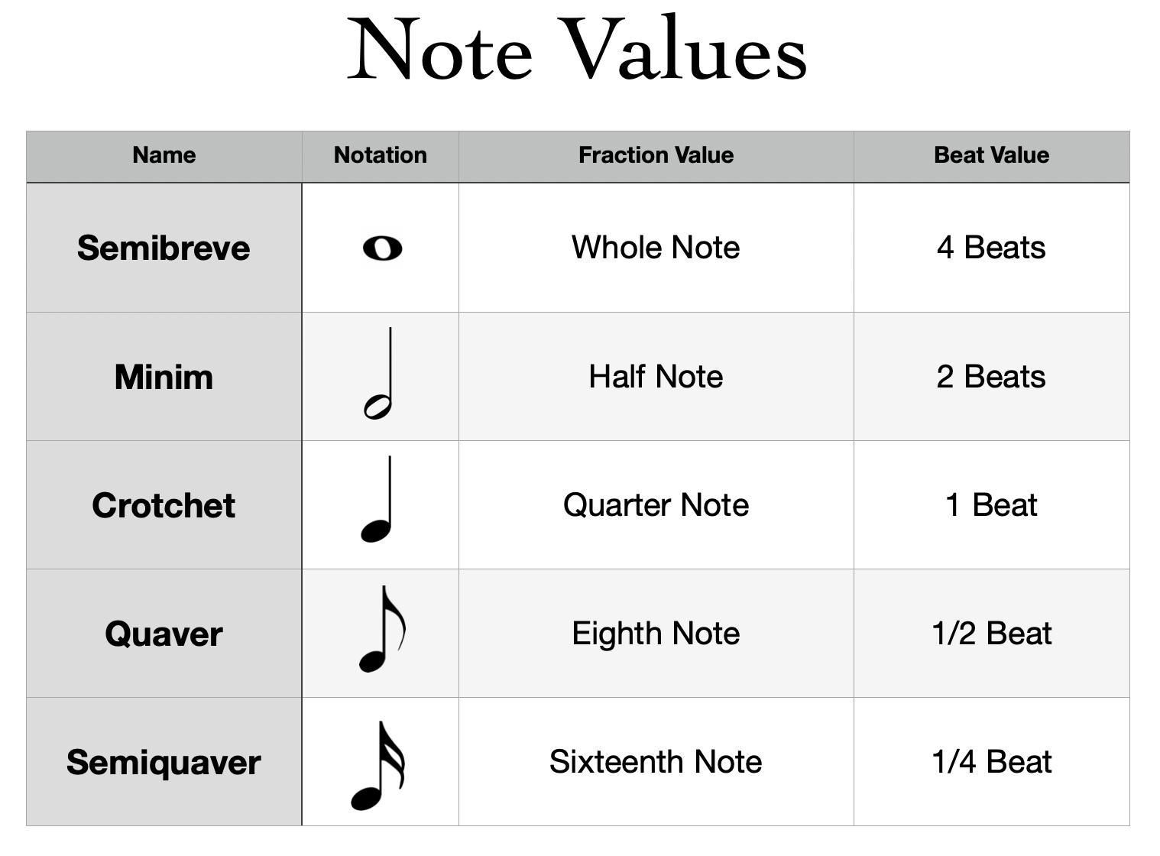This screenshot has width=1160, height=856.
Task: Select the Semibreve name cell
Action: coord(164,248)
